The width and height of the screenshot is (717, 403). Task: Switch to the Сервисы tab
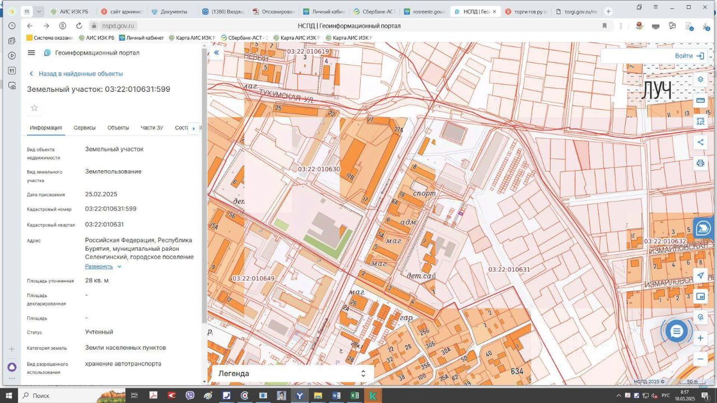click(85, 128)
